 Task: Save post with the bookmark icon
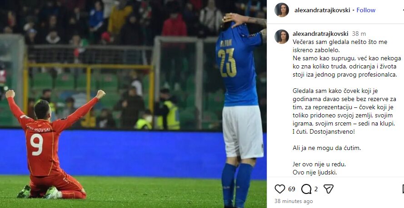(x=403, y=189)
